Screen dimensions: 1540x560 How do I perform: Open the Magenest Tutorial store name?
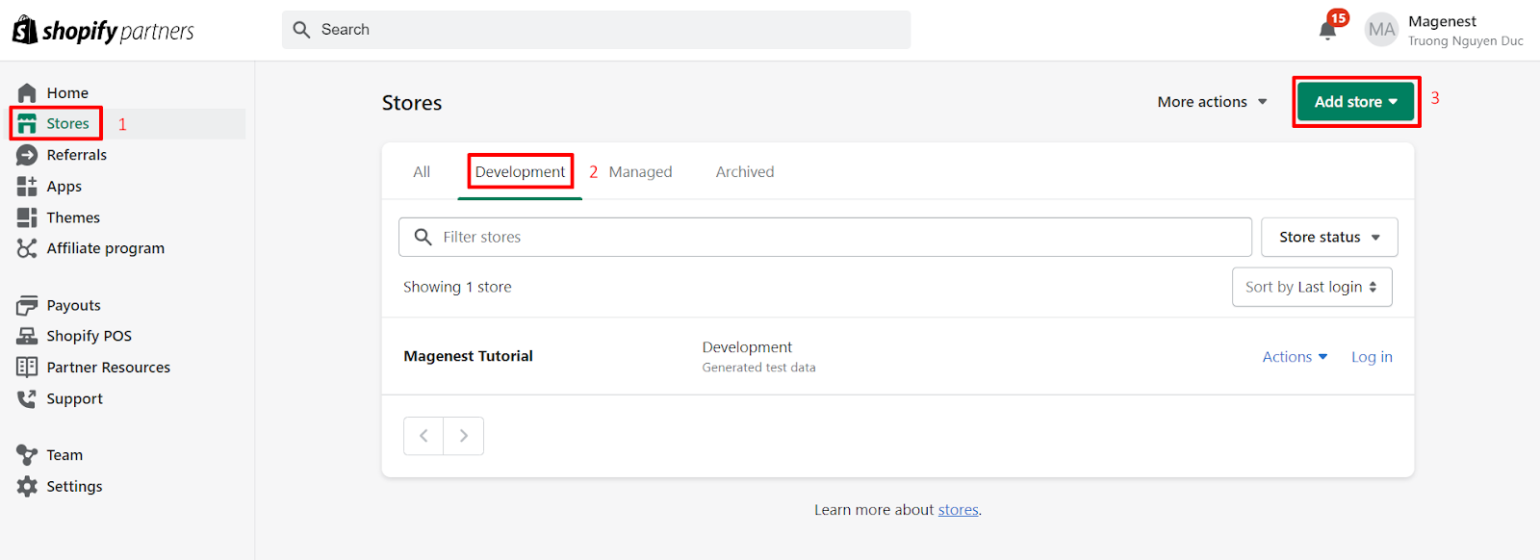468,356
